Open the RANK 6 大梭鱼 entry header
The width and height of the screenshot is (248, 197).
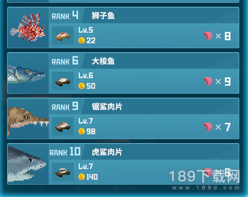point(144,61)
